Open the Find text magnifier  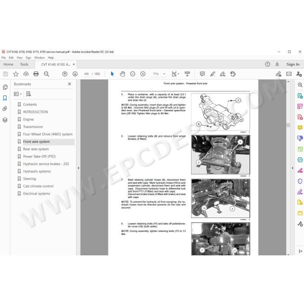tap(46, 74)
